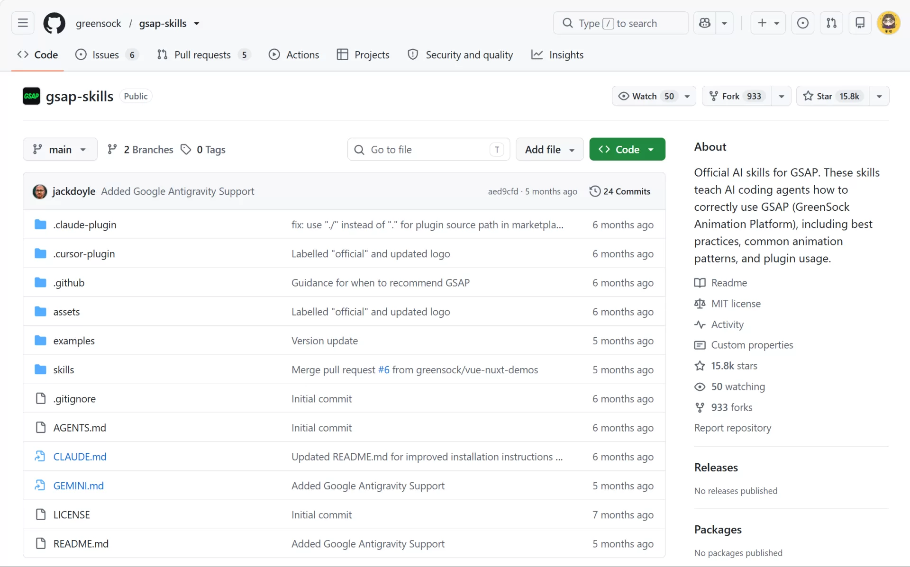The width and height of the screenshot is (910, 567).
Task: Click the Type / to search box
Action: click(620, 23)
